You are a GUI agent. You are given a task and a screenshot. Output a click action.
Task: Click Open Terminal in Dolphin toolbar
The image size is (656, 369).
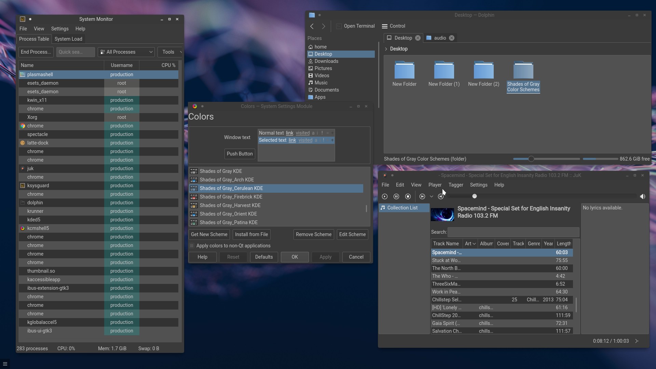coord(355,26)
